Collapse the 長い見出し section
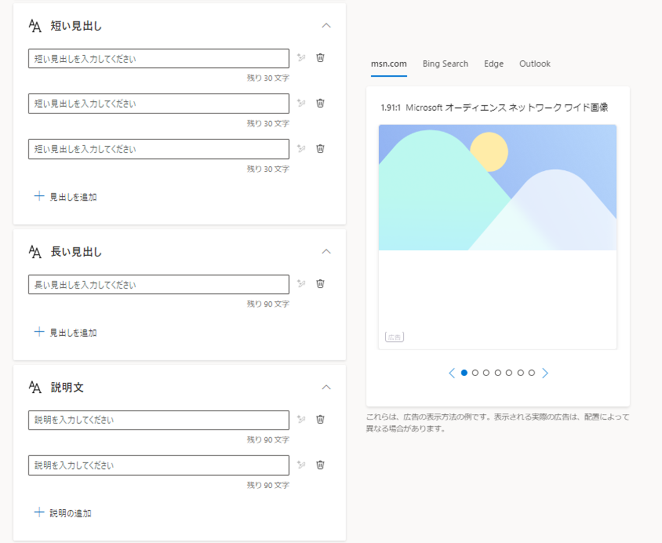Image resolution: width=662 pixels, height=543 pixels. tap(326, 252)
